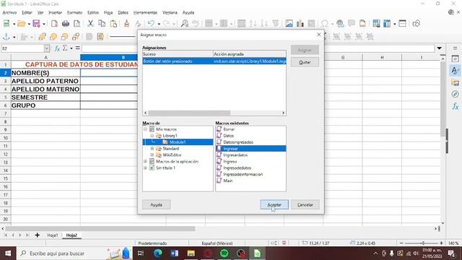Click the Insert comment icon
This screenshot has height=260, width=462.
click(x=352, y=24)
